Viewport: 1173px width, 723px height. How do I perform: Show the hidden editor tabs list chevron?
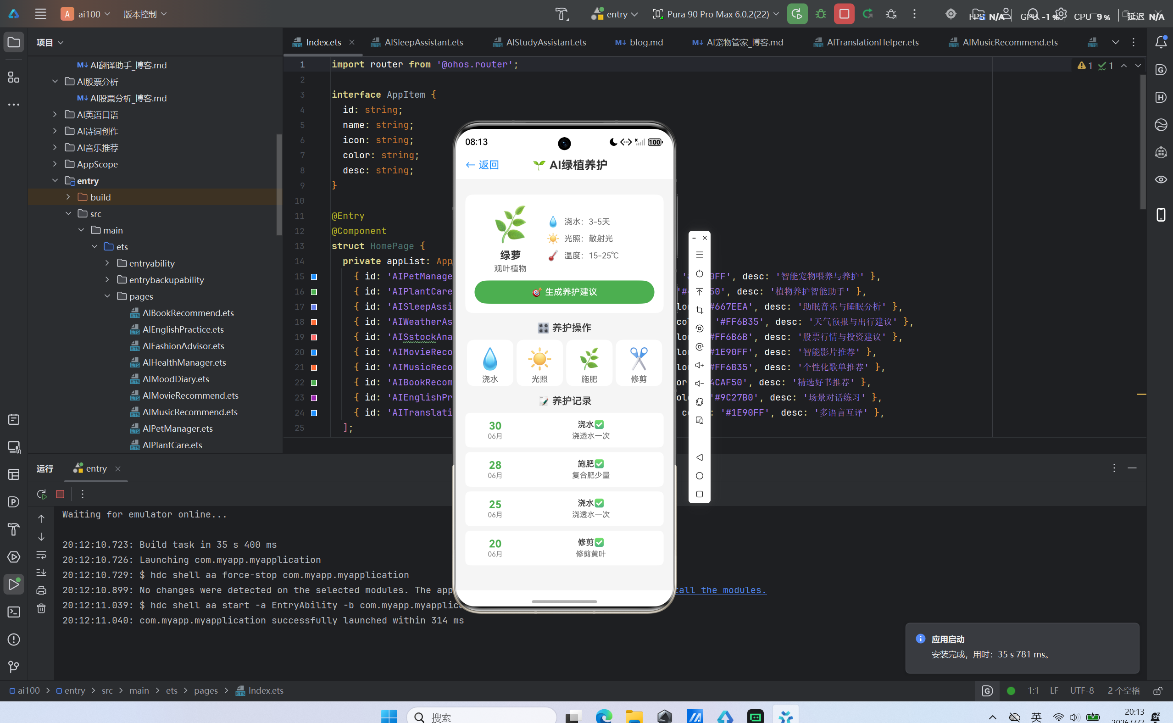click(1115, 42)
